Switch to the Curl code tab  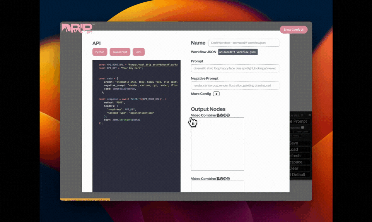tap(139, 52)
